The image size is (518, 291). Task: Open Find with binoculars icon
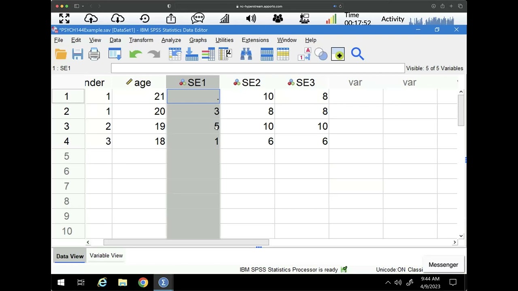pos(246,54)
